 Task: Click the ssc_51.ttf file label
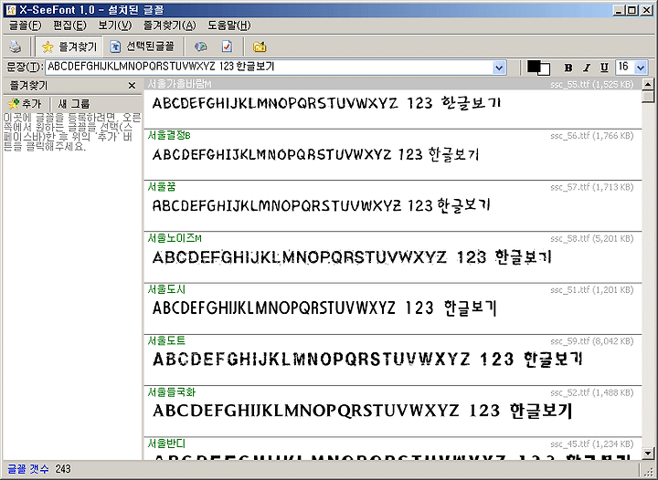click(x=591, y=290)
